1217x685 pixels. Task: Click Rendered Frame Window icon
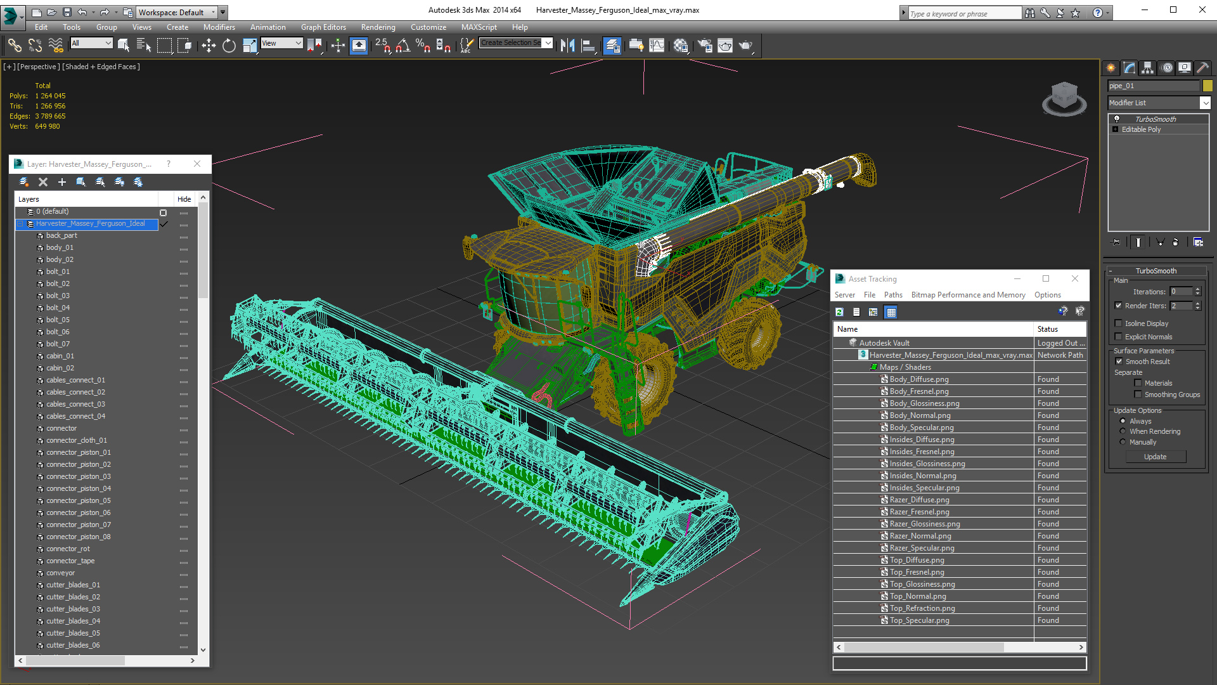click(725, 45)
